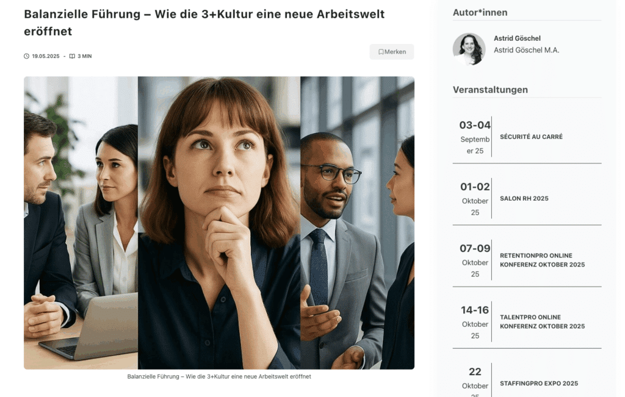The width and height of the screenshot is (625, 397).
Task: Select the 03-04 September 25 date block
Action: click(475, 137)
